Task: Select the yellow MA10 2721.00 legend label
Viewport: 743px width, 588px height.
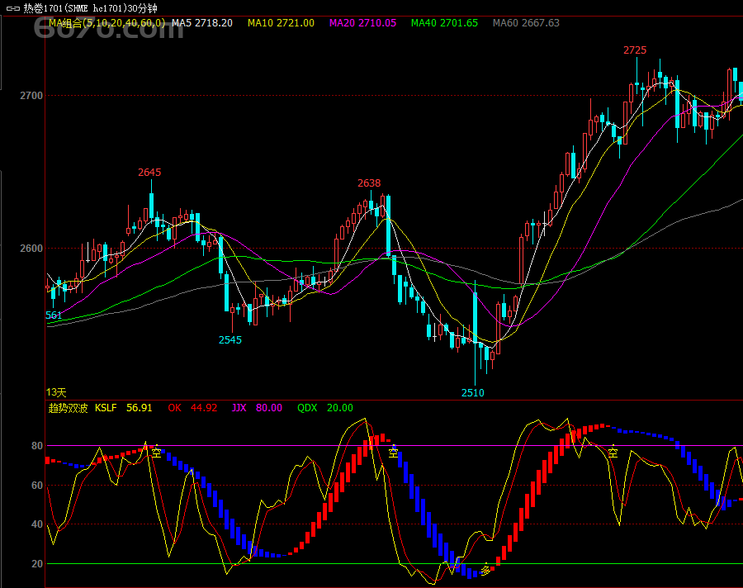Action: [281, 23]
